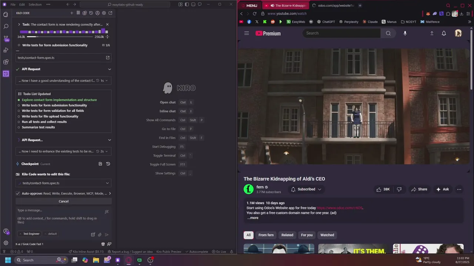Open File Explorer from taskbar

pyautogui.click(x=96, y=260)
